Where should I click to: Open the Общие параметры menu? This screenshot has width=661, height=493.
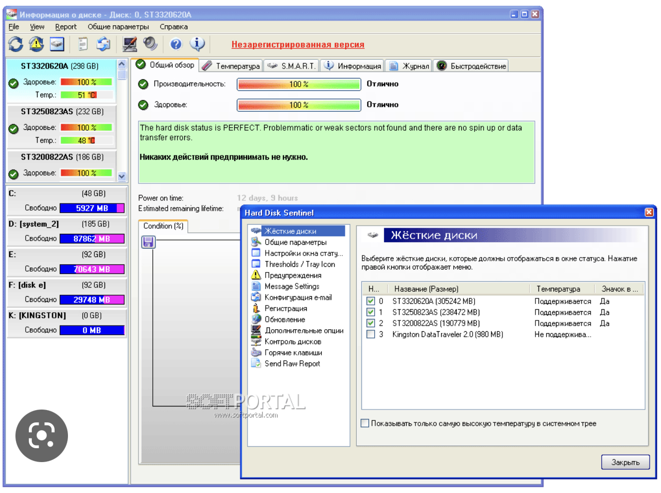coord(118,27)
